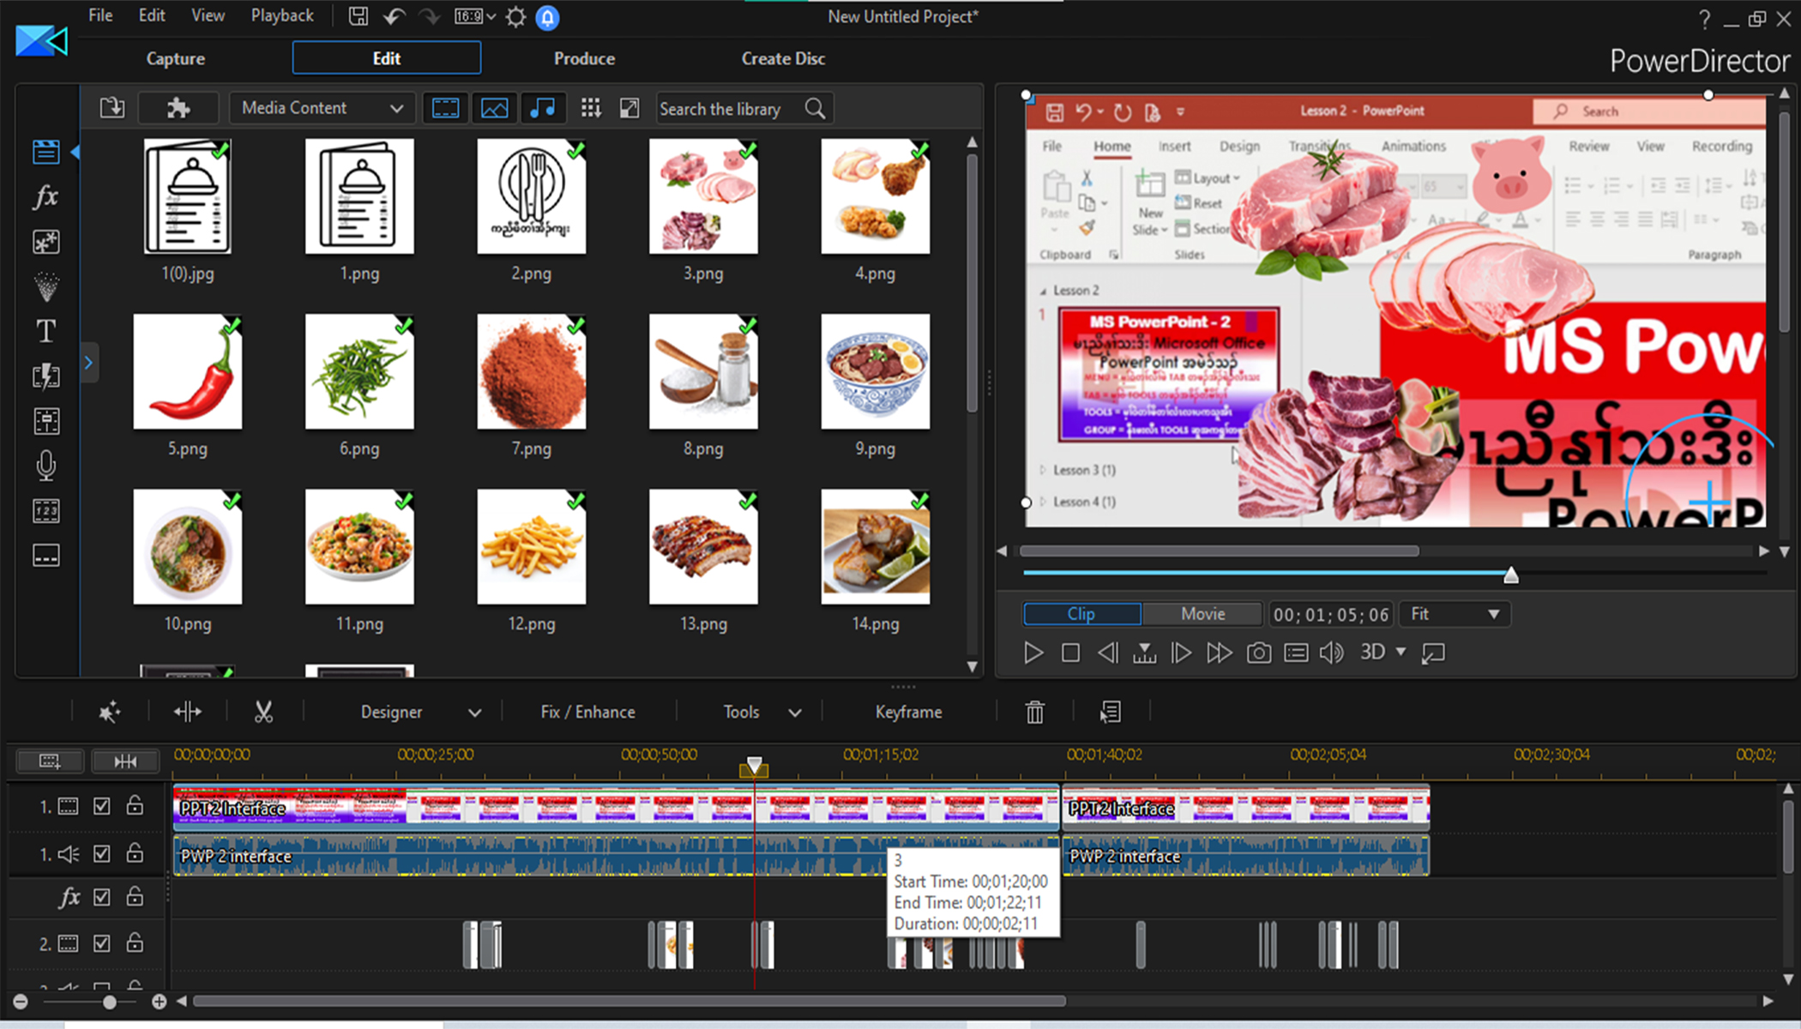Toggle image files filter in library

point(494,108)
